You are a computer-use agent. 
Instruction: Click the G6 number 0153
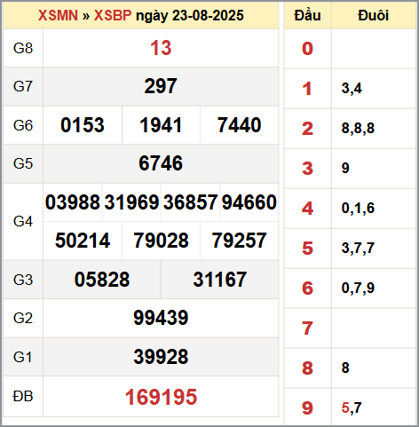point(83,125)
